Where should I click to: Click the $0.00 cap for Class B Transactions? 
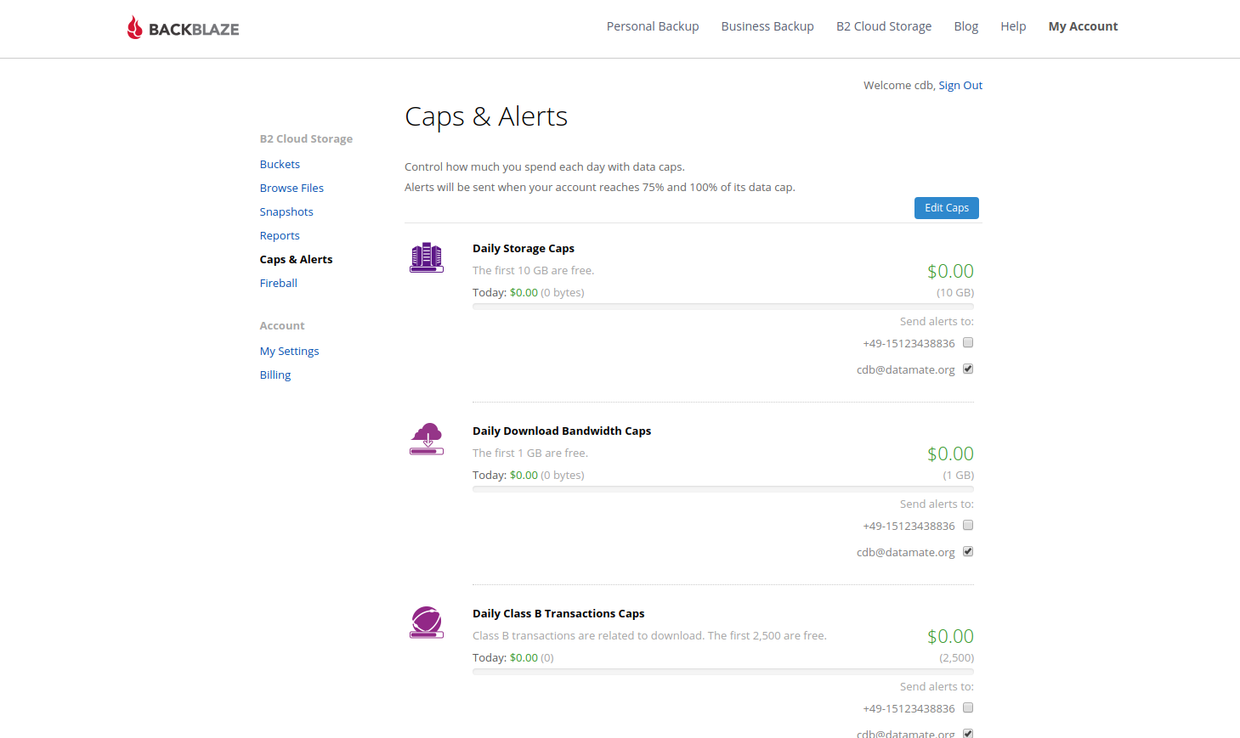click(950, 636)
